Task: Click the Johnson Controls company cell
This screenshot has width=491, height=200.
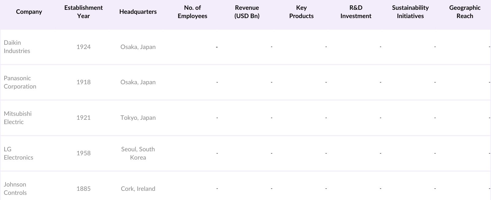Action: click(15, 188)
